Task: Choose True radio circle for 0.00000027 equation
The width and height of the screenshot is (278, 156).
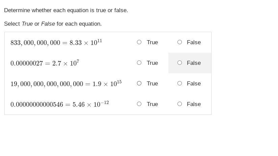Action: coord(139,63)
